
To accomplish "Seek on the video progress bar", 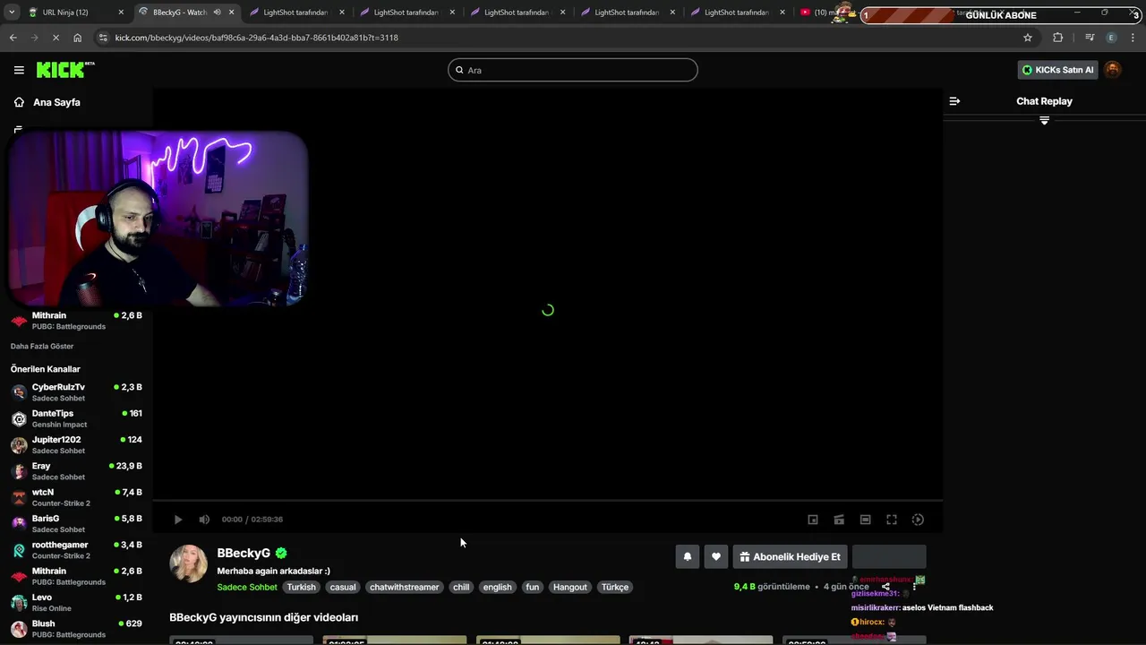I will [x=548, y=500].
